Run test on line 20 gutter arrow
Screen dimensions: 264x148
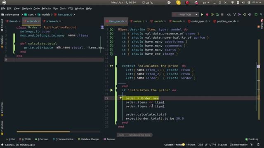[x=112, y=90]
